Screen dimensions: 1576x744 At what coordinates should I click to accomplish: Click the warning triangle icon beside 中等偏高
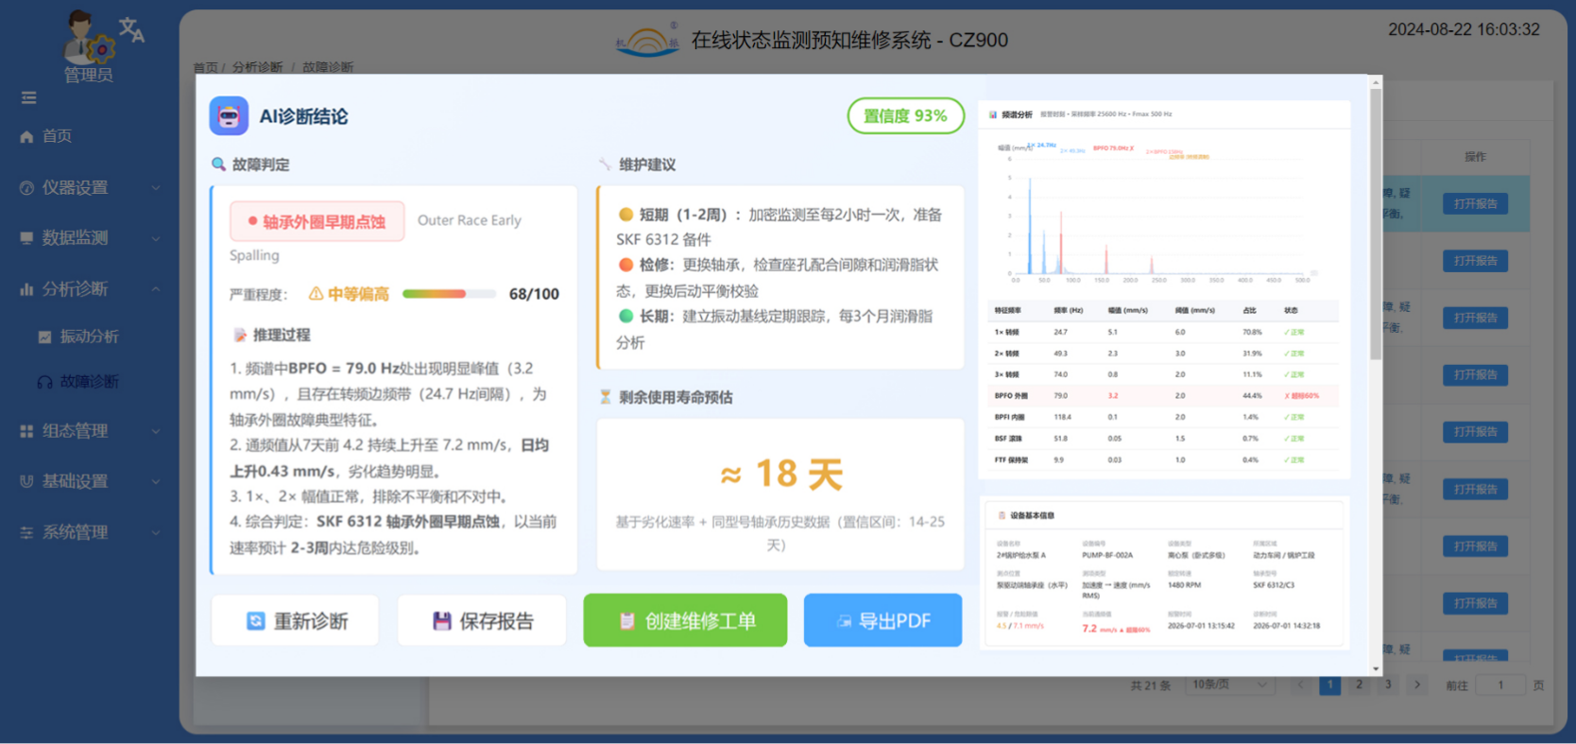click(317, 294)
